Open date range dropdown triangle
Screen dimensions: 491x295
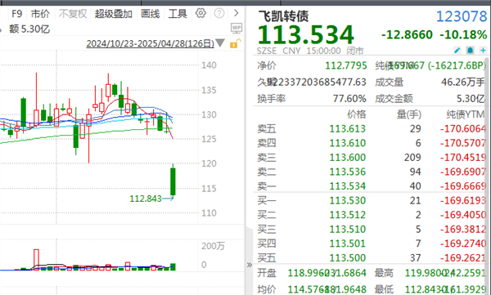point(220,42)
